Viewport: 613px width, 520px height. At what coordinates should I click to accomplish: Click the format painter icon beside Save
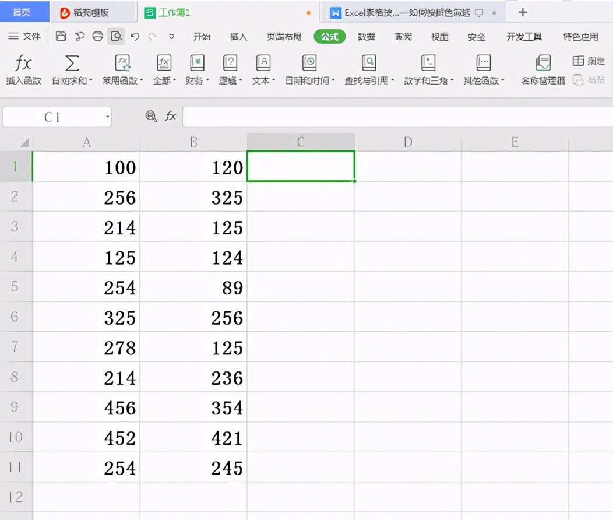tap(79, 36)
